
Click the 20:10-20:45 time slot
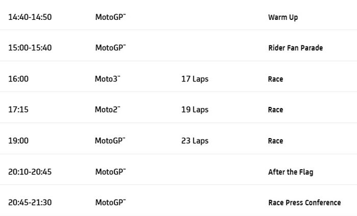(x=30, y=172)
